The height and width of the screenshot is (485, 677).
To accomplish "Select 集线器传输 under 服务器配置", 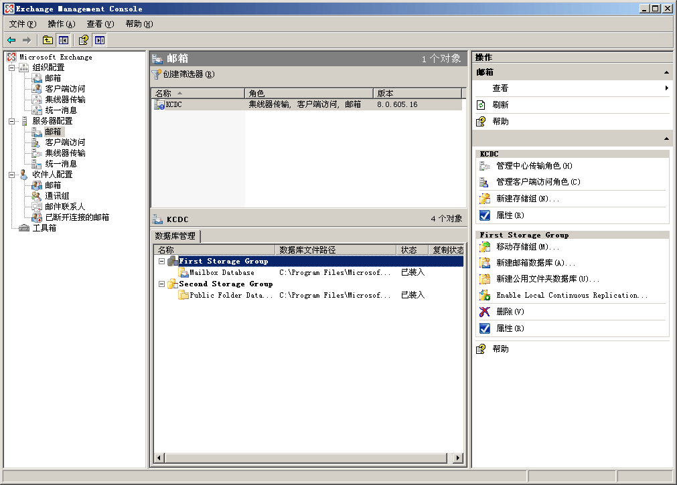I will [x=65, y=153].
